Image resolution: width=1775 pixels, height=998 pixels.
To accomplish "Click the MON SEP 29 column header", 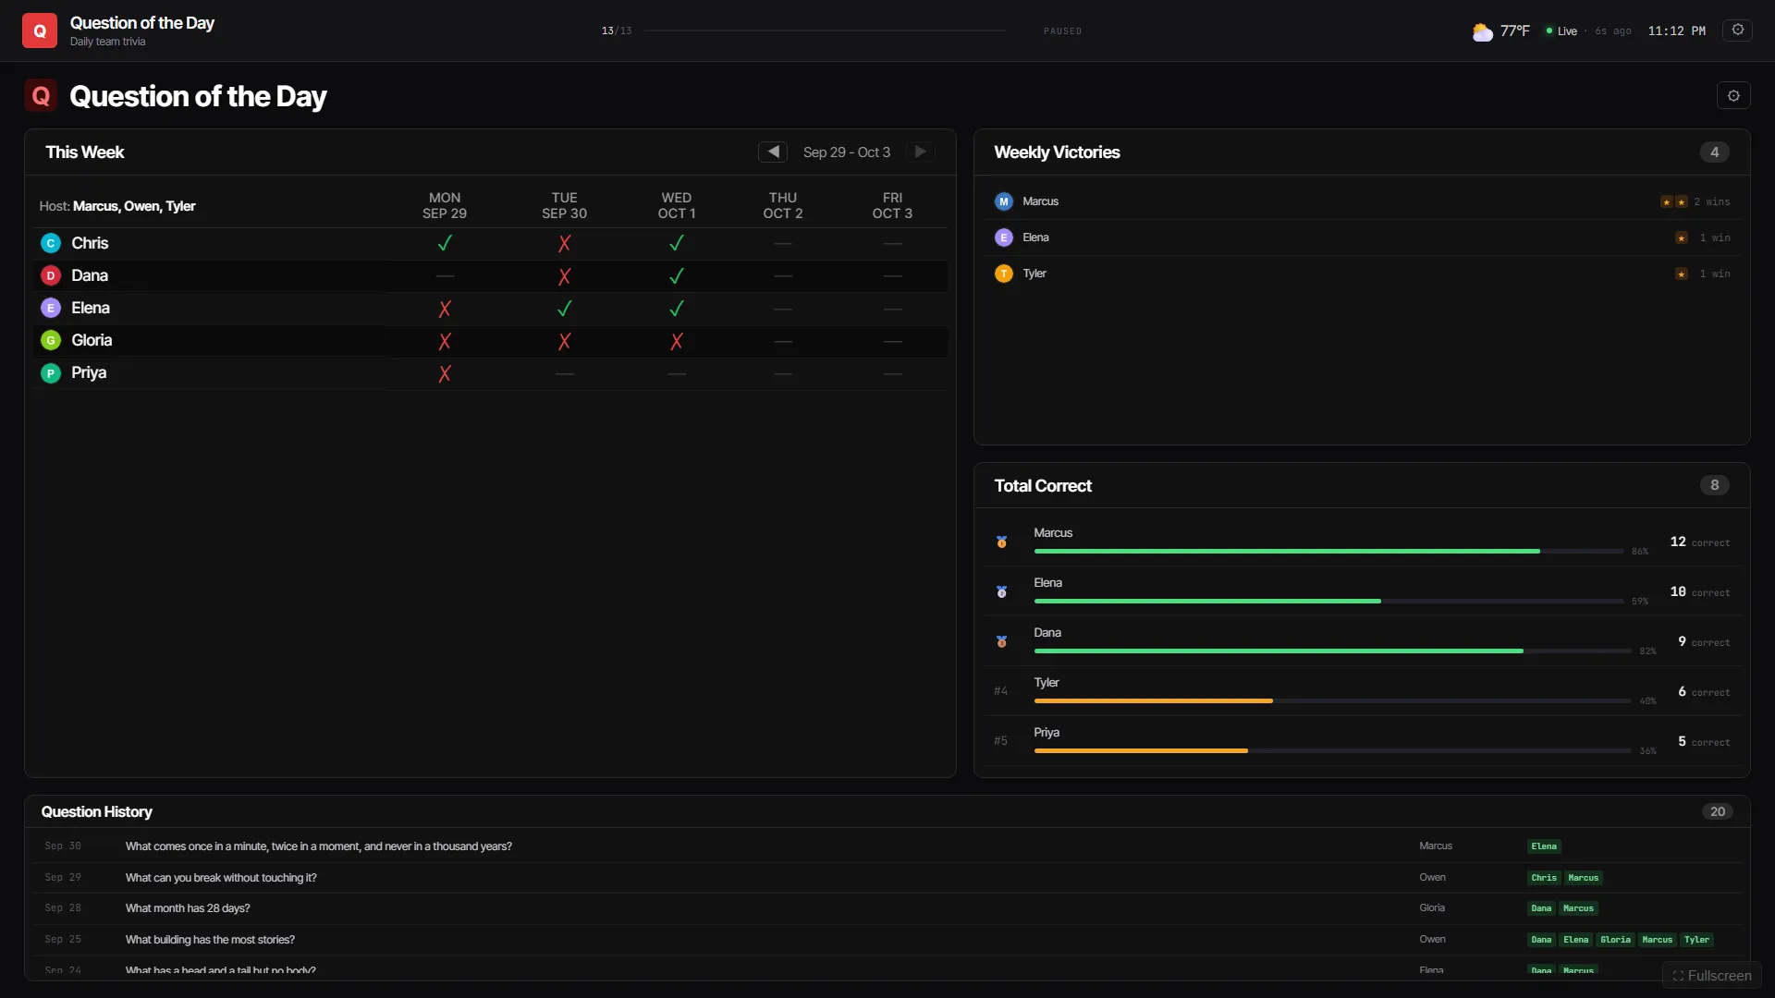I will pos(445,205).
